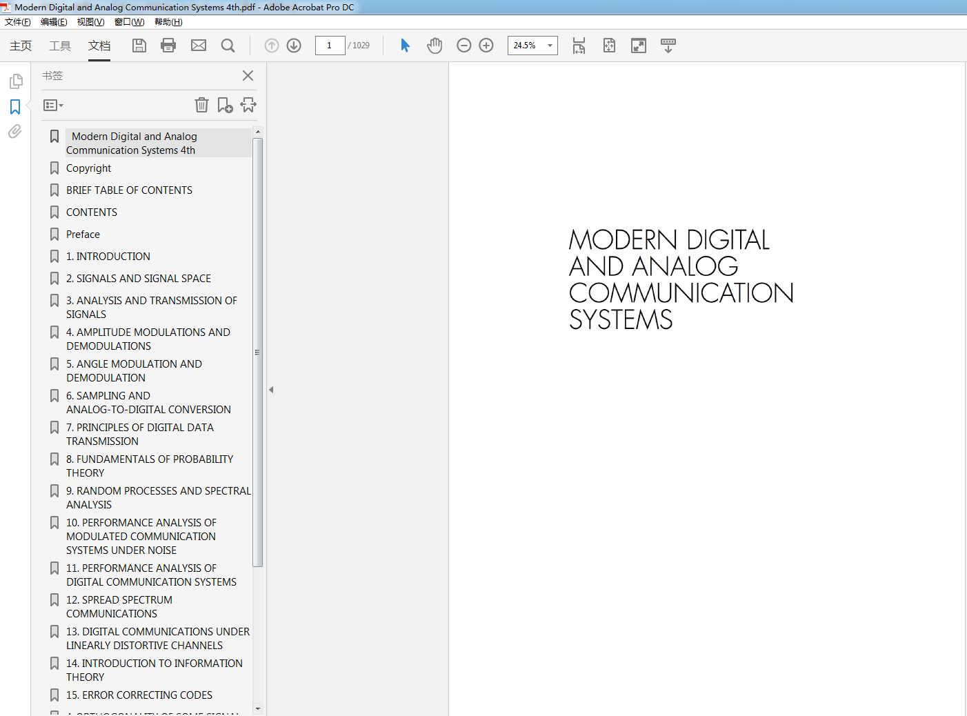Open the Find text magnifier icon

coord(228,46)
